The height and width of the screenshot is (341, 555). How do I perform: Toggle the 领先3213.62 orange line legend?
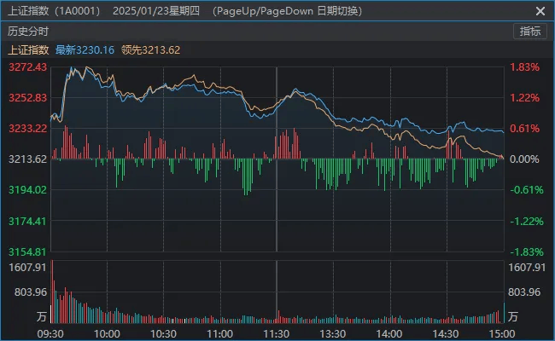pyautogui.click(x=151, y=50)
